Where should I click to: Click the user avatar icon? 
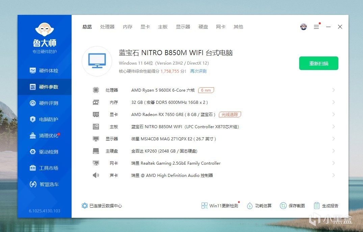tap(304, 27)
